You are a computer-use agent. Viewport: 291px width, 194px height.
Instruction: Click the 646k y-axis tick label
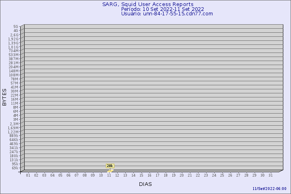[x=14, y=139]
